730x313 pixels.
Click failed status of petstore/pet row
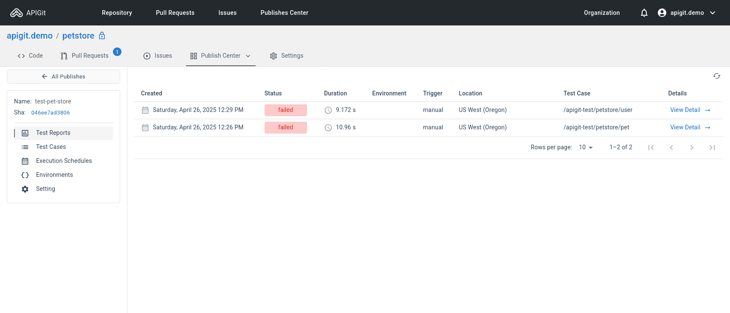point(286,127)
